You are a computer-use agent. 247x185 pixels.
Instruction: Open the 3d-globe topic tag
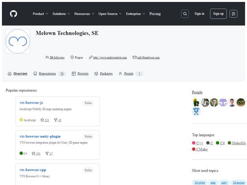(x=200, y=183)
